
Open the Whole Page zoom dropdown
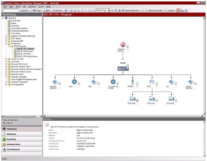[x=109, y=10]
